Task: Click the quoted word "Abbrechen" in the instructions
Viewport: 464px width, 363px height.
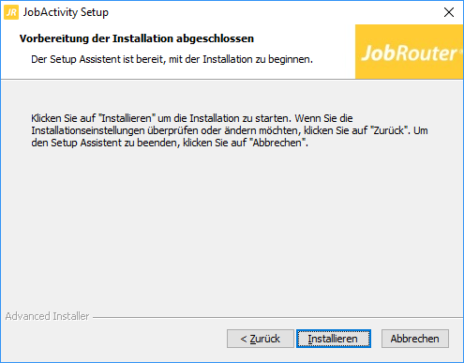Action: pos(278,143)
